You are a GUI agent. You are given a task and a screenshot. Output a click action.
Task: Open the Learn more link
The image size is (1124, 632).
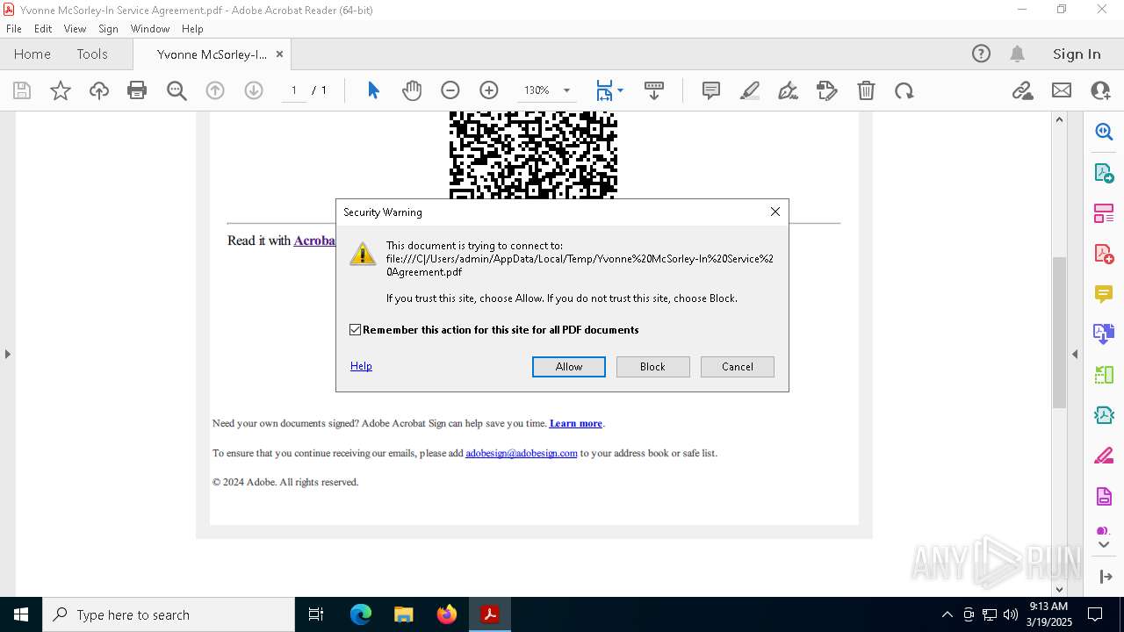(576, 423)
